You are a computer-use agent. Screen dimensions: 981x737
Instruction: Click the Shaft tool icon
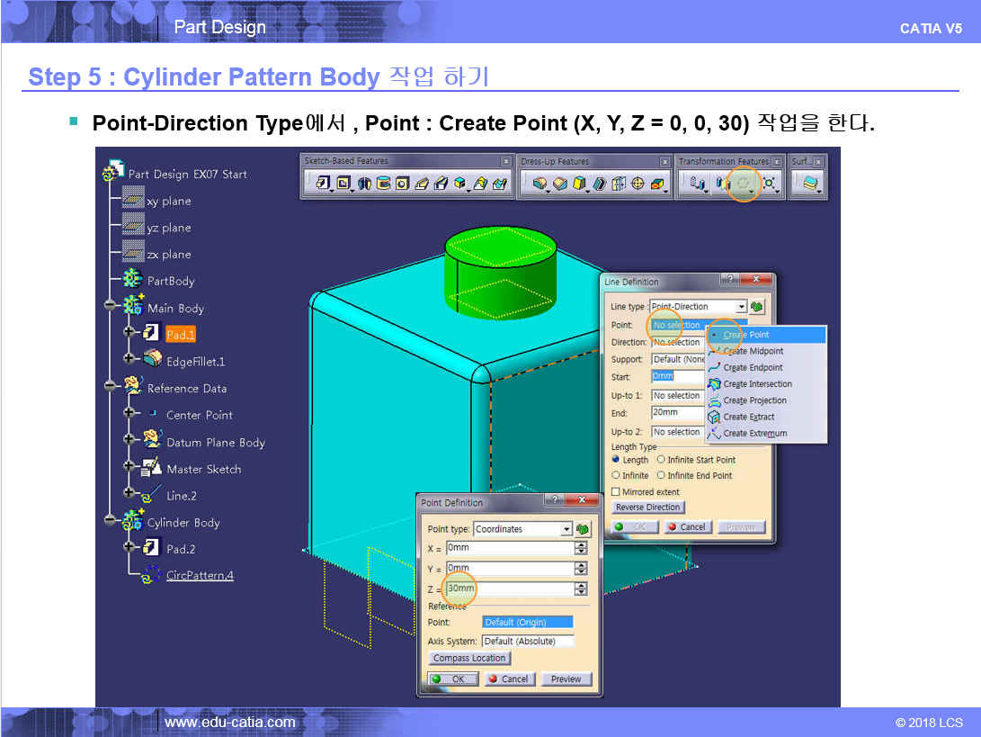[364, 184]
